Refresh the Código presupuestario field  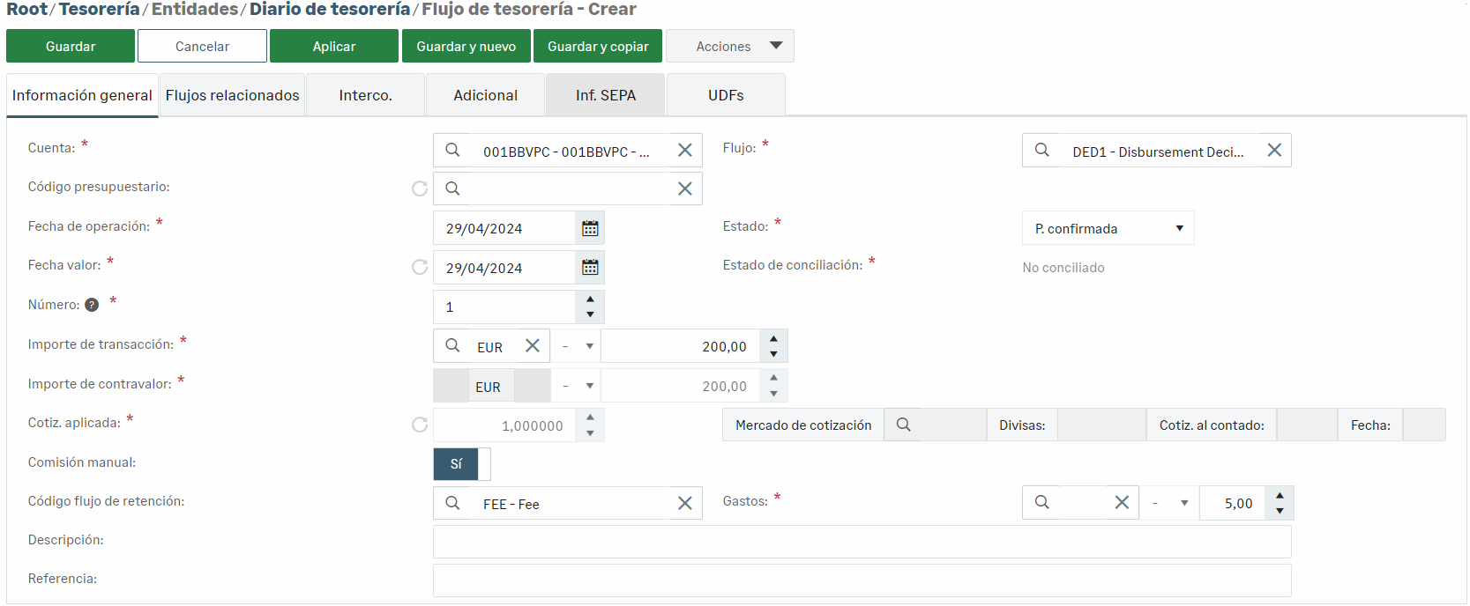click(420, 188)
